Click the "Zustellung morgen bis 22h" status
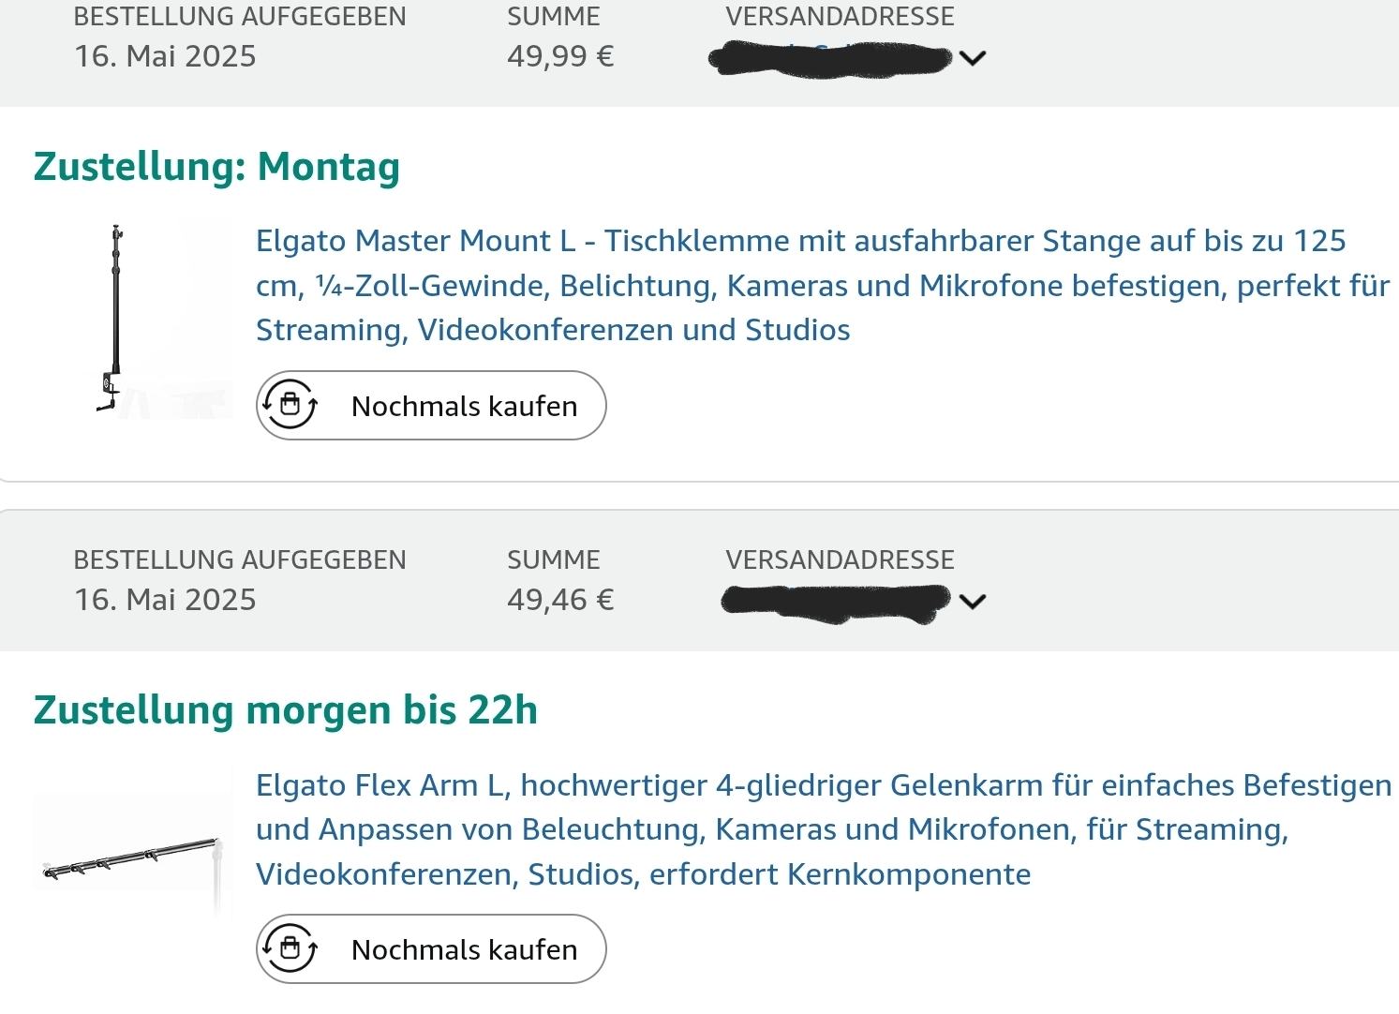This screenshot has width=1399, height=1014. coord(286,709)
